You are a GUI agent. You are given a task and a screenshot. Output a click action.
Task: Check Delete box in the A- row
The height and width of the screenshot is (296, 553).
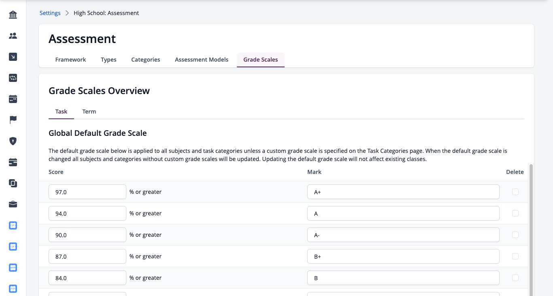tap(515, 235)
